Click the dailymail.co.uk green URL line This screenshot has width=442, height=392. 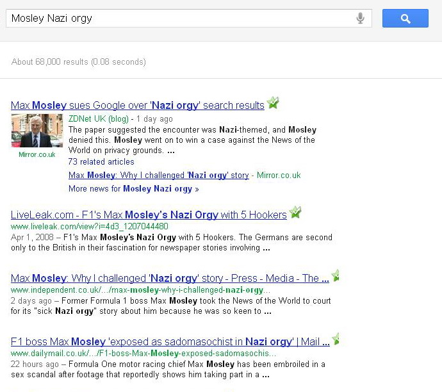pos(143,354)
